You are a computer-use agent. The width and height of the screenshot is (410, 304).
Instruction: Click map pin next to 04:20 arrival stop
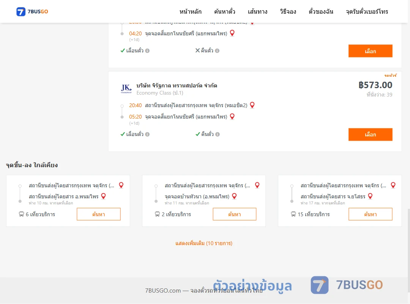click(232, 33)
